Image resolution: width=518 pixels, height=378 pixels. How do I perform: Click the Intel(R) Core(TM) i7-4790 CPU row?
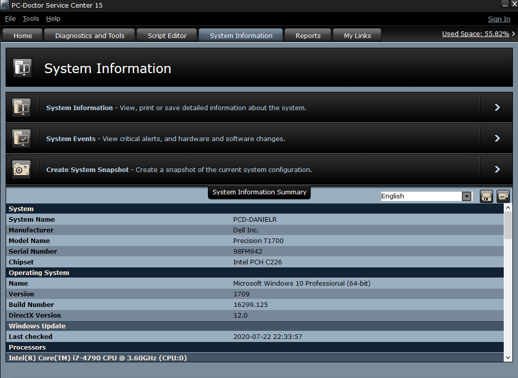click(x=255, y=358)
